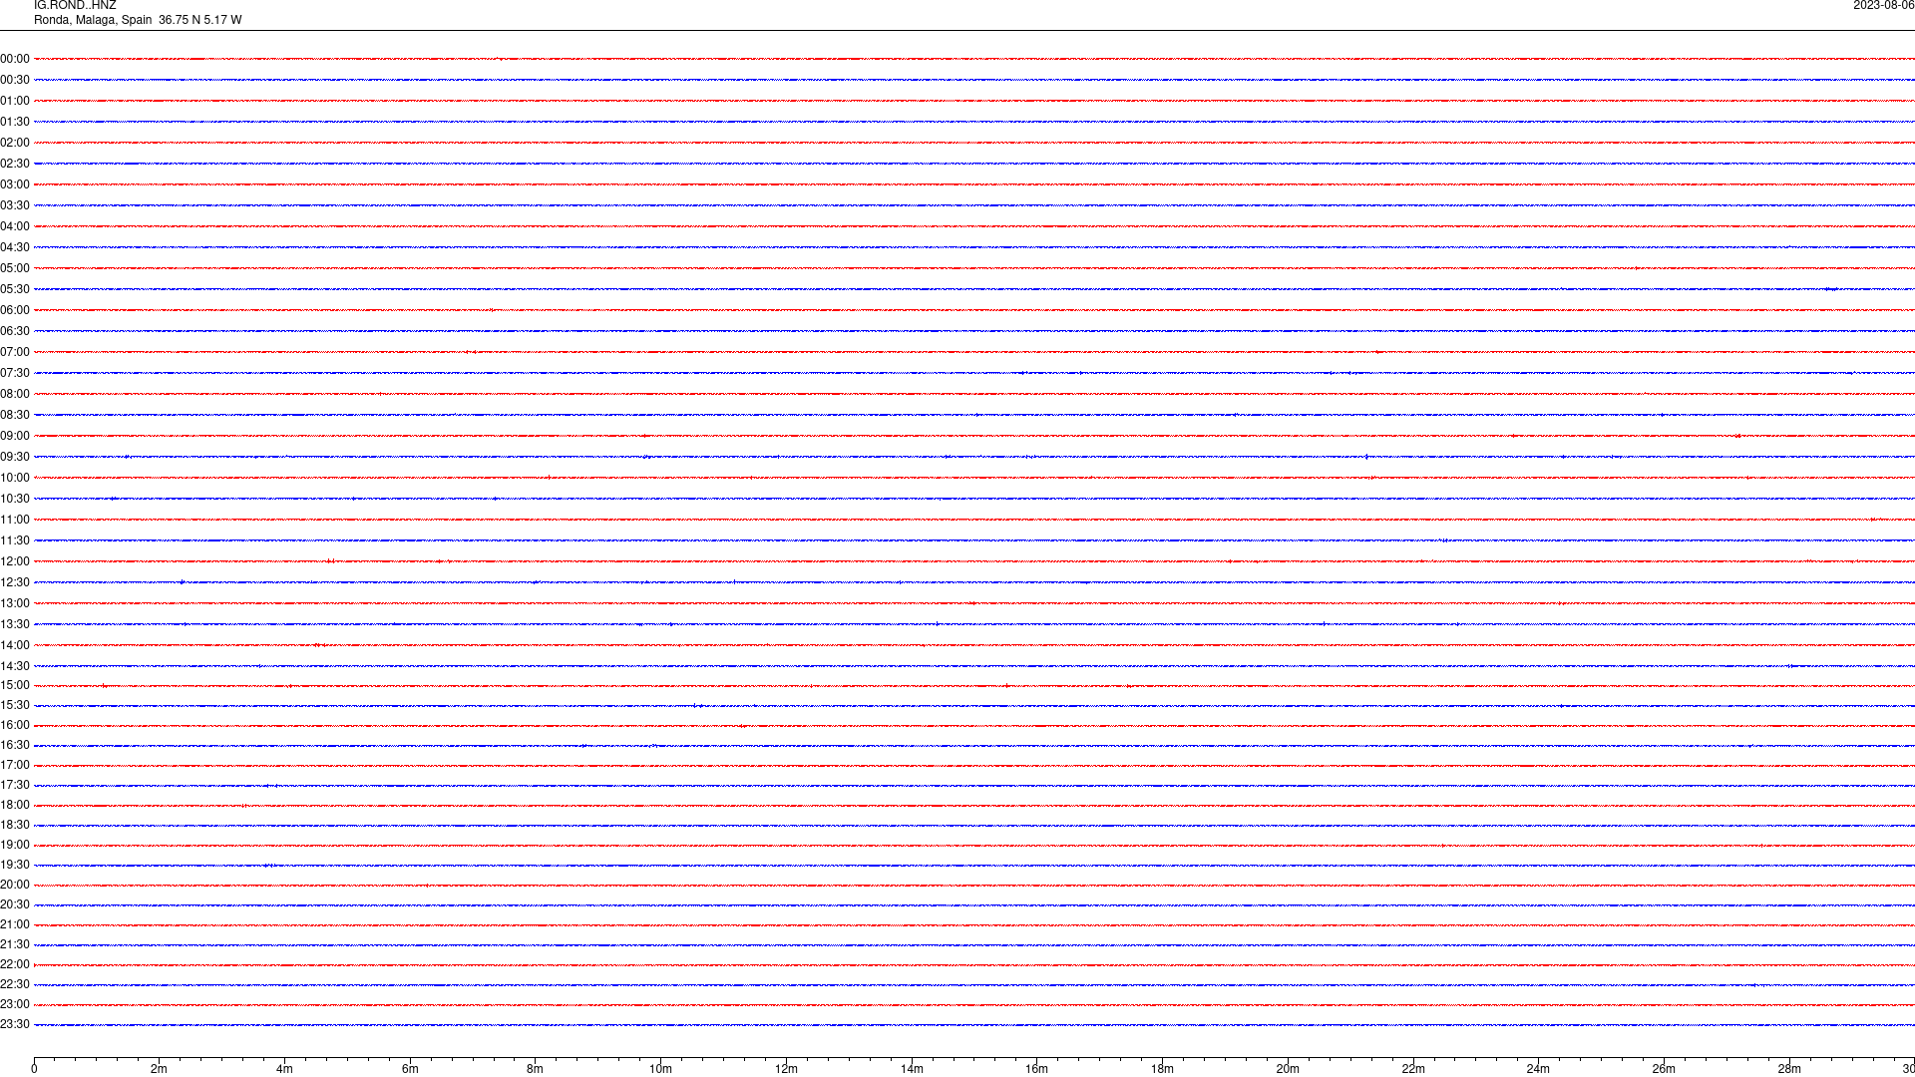This screenshot has height=1077, width=1915.
Task: Select the 23:30 time row label
Action: 15,1024
